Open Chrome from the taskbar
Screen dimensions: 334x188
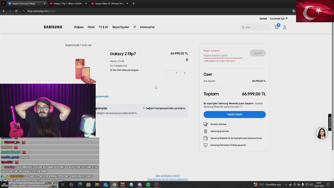(114, 185)
